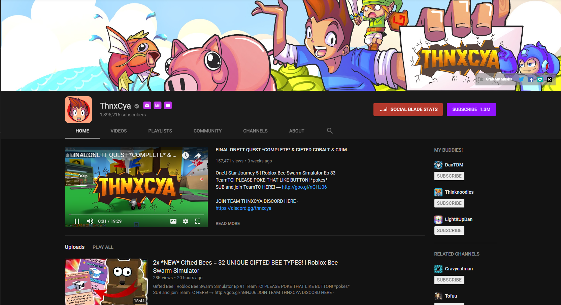Viewport: 561px width, 305px height.
Task: Open the Uploads section heading
Action: 75,247
